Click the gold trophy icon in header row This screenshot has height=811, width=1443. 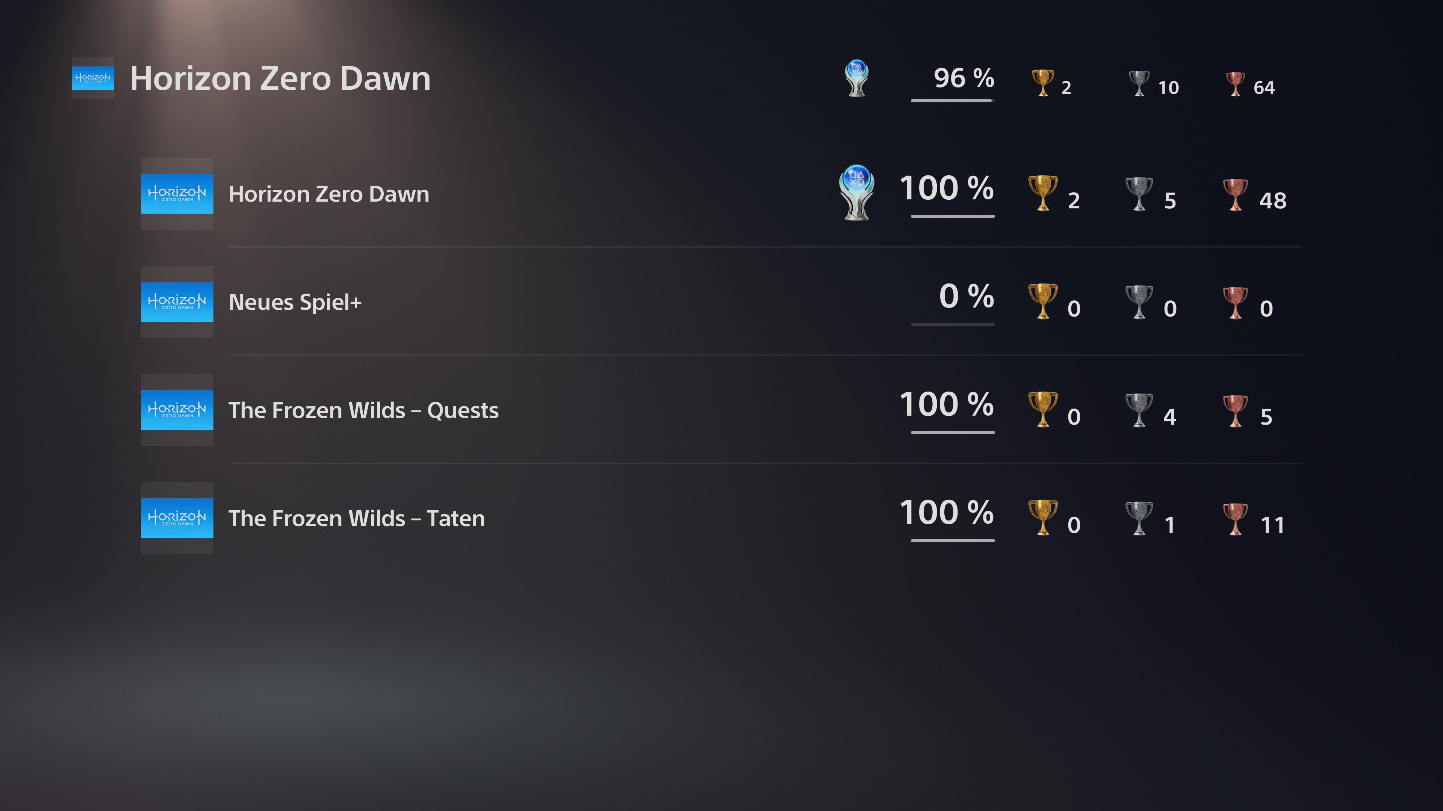click(x=1042, y=83)
